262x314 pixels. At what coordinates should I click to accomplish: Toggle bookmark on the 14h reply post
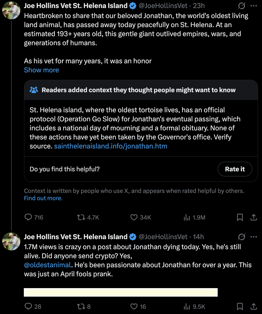(x=240, y=306)
